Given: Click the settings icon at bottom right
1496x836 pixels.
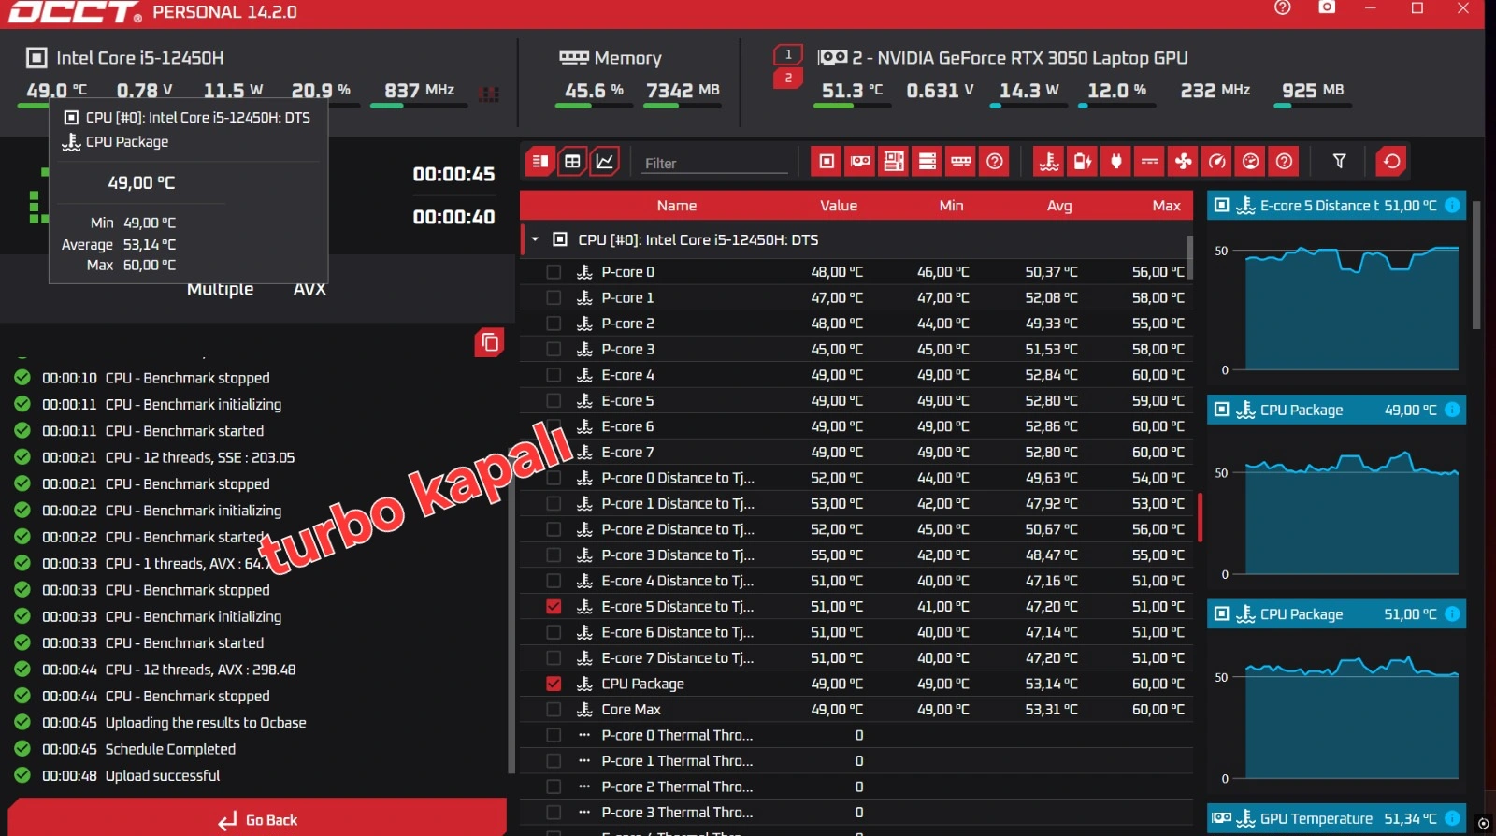Looking at the screenshot, I should [1483, 824].
